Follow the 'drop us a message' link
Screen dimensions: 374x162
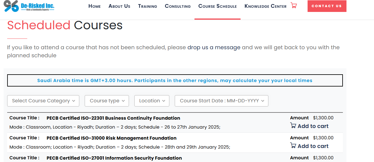(x=214, y=47)
